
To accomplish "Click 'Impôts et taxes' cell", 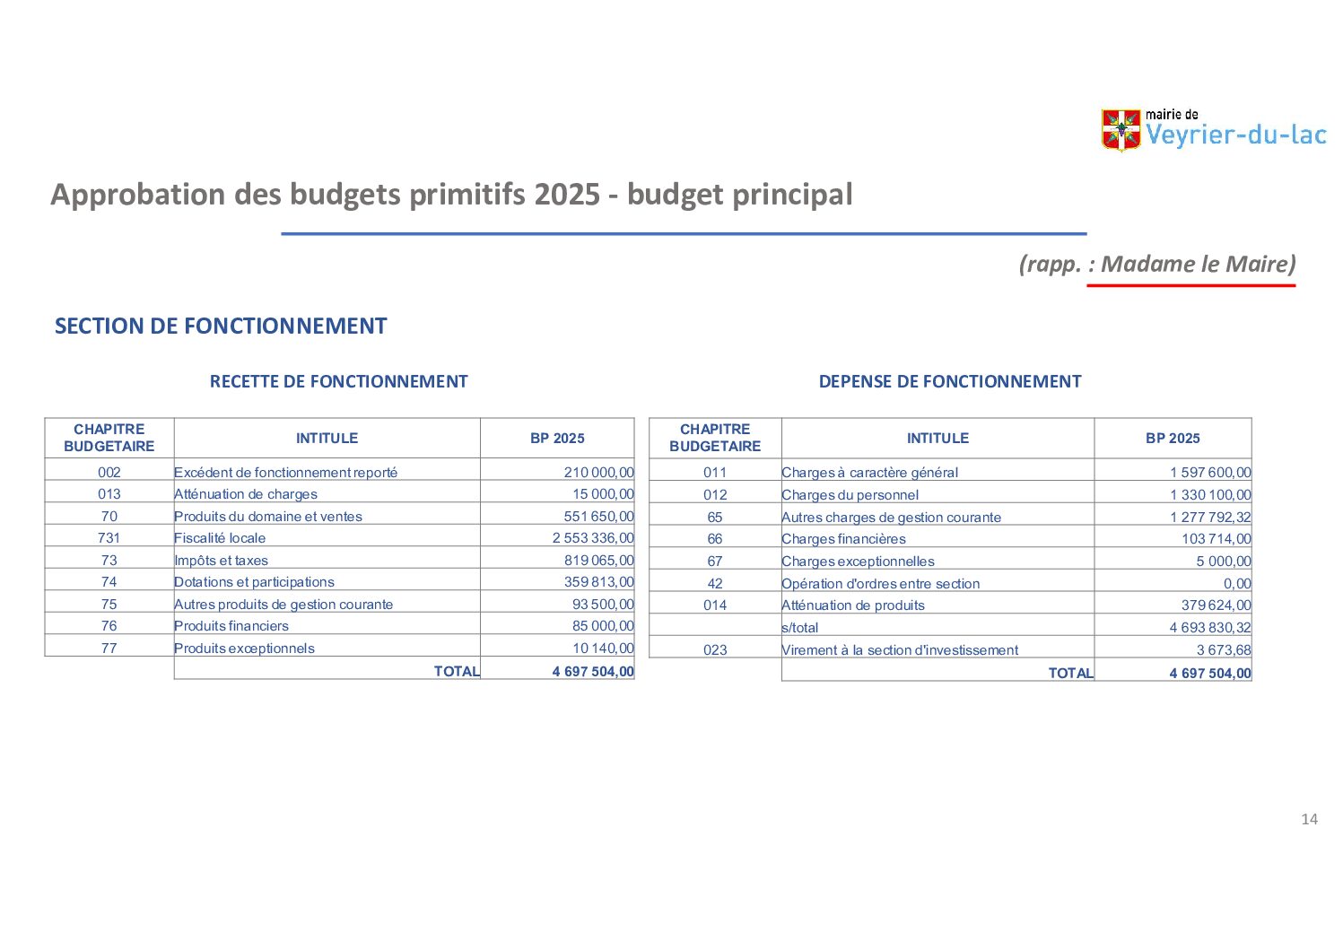I will click(221, 561).
